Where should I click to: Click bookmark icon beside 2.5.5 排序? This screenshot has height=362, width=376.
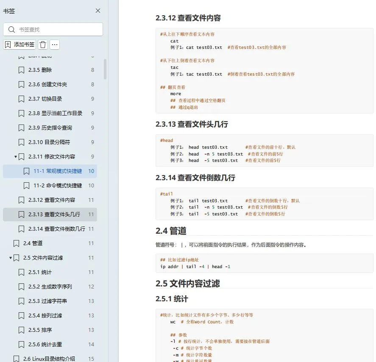click(x=21, y=330)
